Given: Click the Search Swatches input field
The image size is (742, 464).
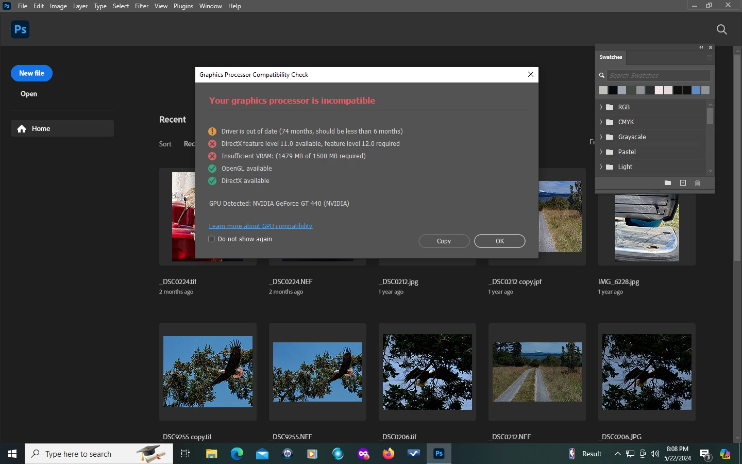Looking at the screenshot, I should coord(659,75).
